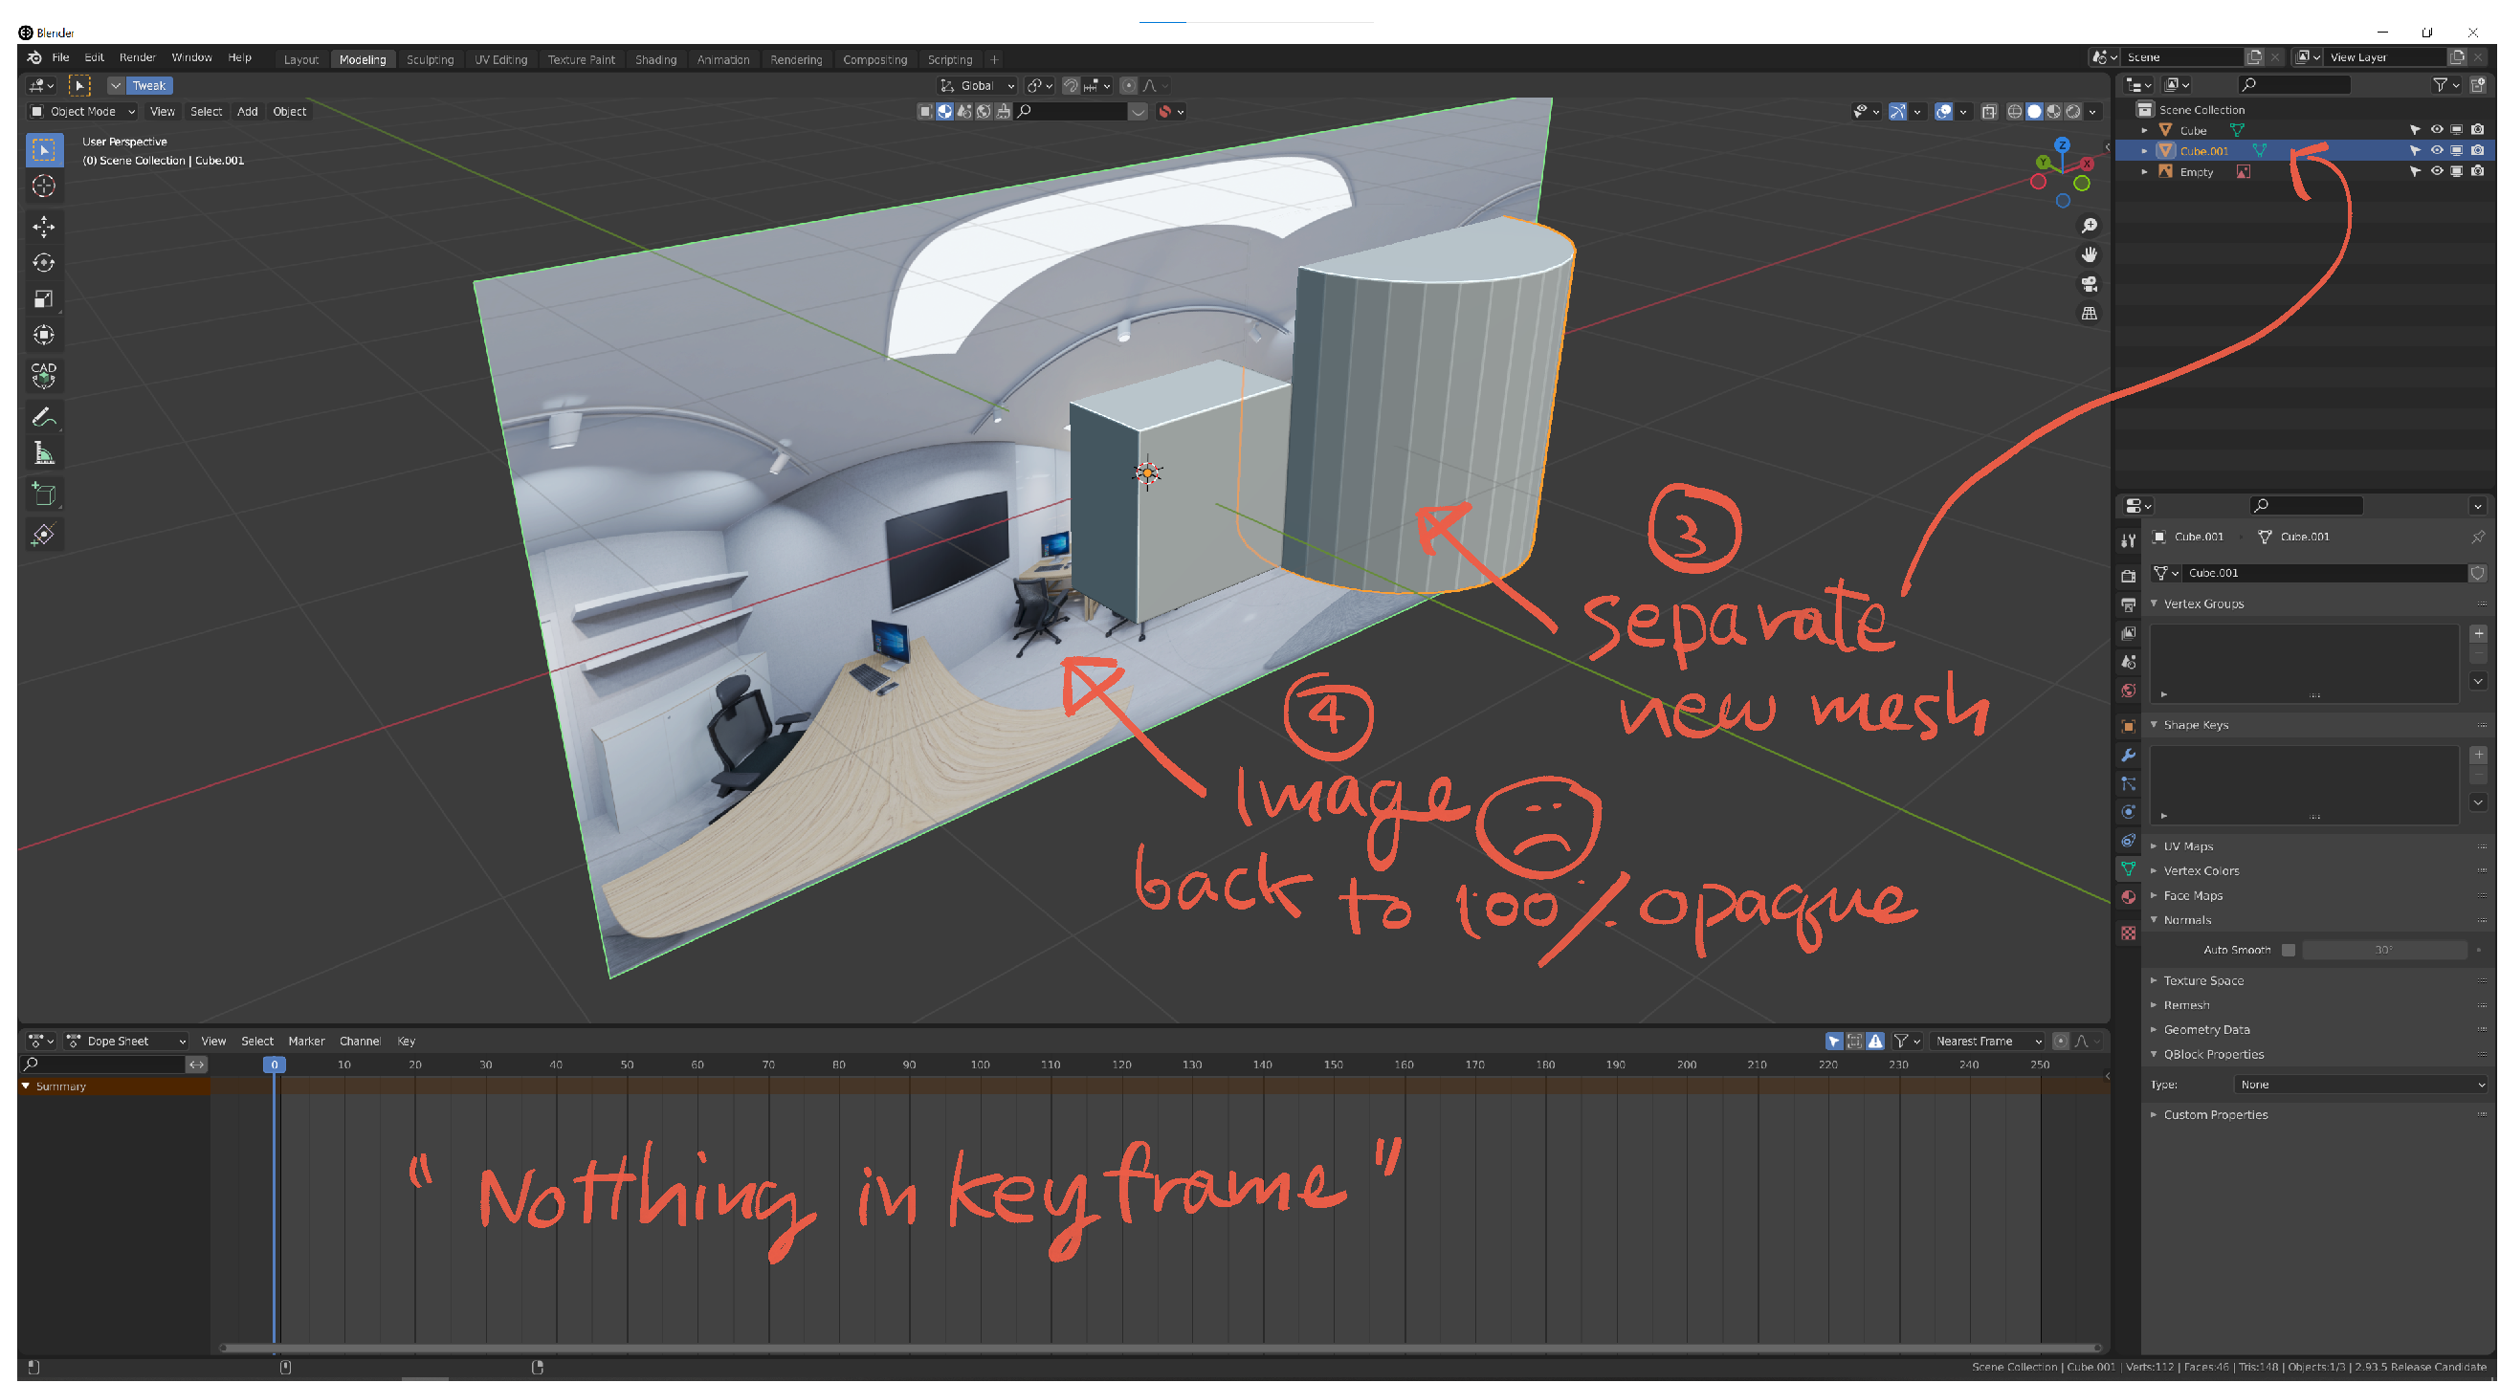Activate the Annotate pencil tool

click(44, 418)
